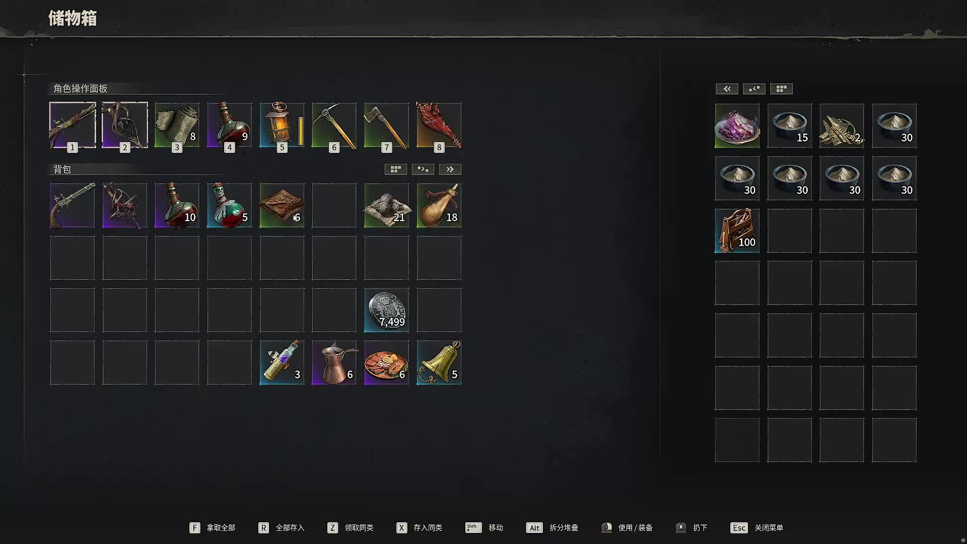Select the silver coin stack 7,499
Viewport: 967px width, 544px height.
click(x=386, y=310)
